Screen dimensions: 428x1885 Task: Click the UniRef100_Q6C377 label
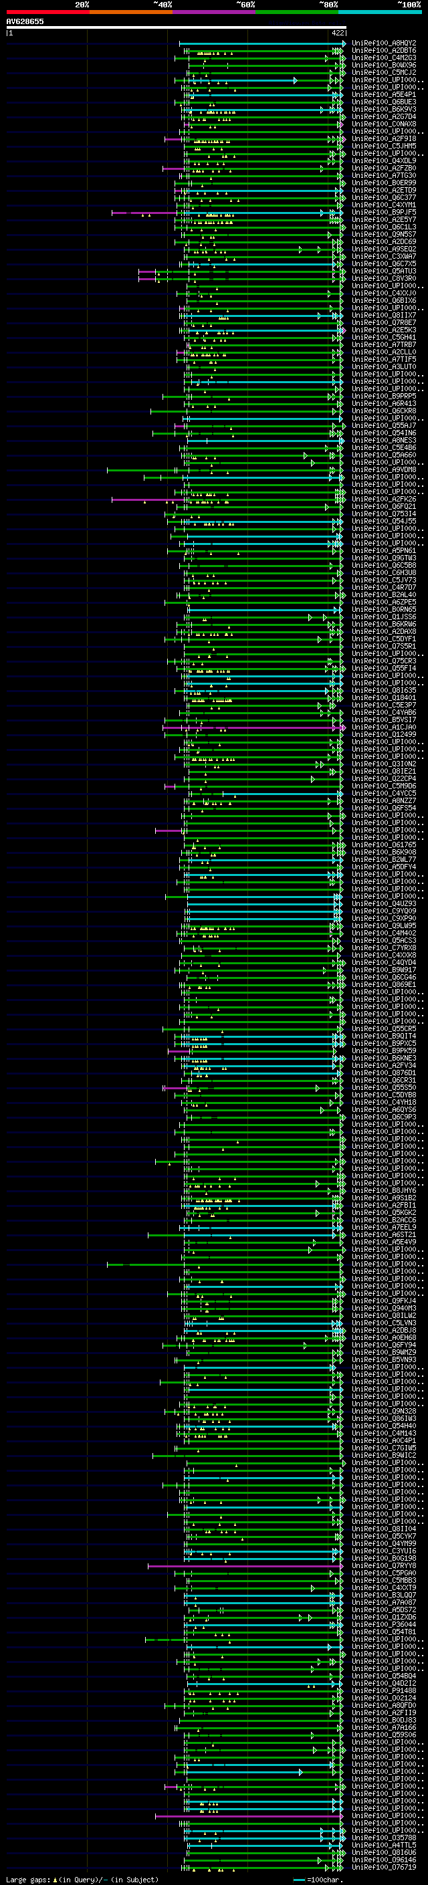384,197
